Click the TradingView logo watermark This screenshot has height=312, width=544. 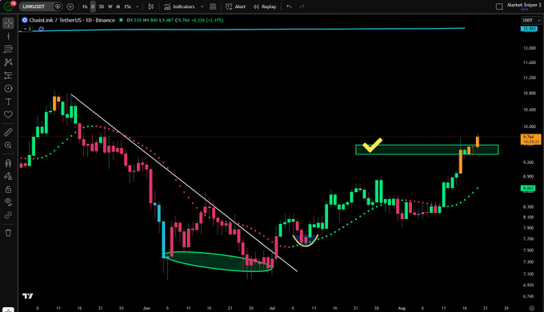pyautogui.click(x=28, y=296)
